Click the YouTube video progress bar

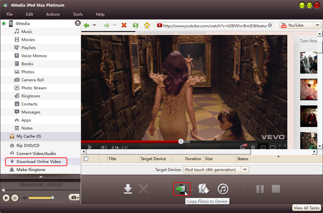coord(184,141)
